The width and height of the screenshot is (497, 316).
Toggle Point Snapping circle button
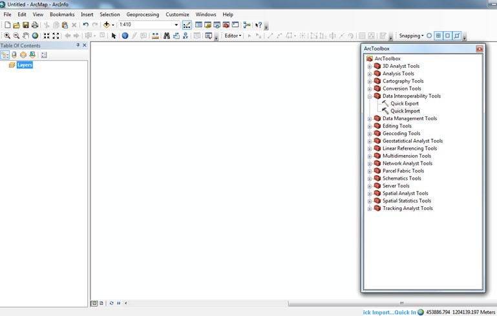(429, 36)
